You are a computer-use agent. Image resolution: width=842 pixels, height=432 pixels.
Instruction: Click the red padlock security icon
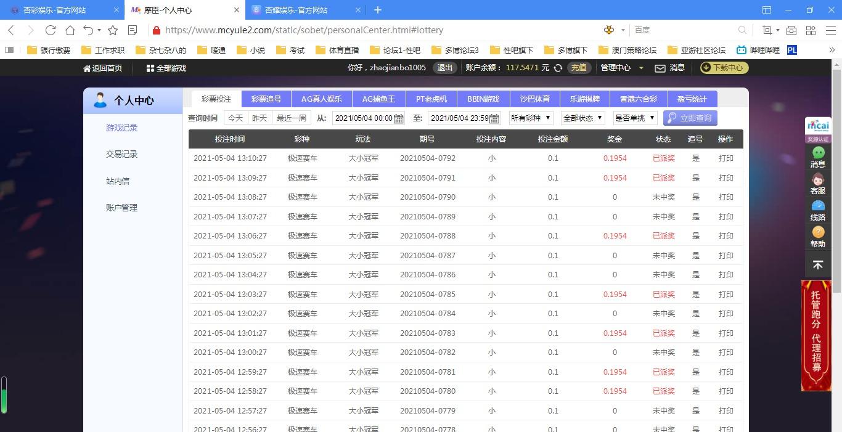[157, 30]
